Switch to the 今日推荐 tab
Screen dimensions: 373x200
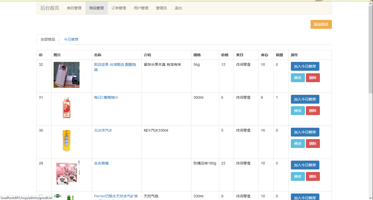71,39
